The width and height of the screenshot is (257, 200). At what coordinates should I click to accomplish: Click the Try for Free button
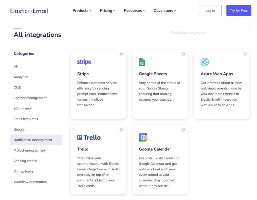click(x=239, y=11)
